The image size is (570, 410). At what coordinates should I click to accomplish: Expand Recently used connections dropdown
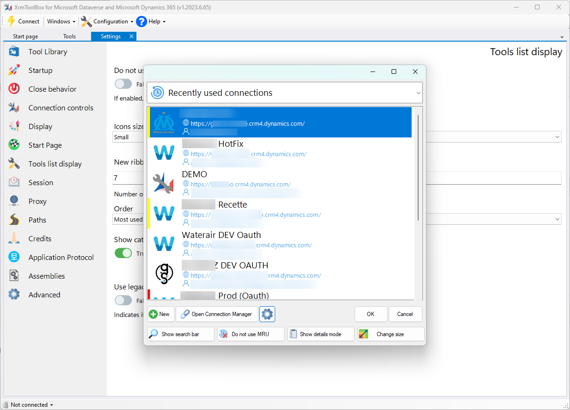pyautogui.click(x=418, y=93)
